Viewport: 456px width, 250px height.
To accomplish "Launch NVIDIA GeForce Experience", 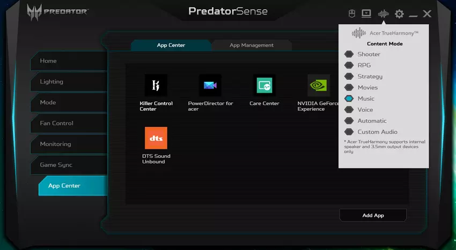I will point(319,86).
